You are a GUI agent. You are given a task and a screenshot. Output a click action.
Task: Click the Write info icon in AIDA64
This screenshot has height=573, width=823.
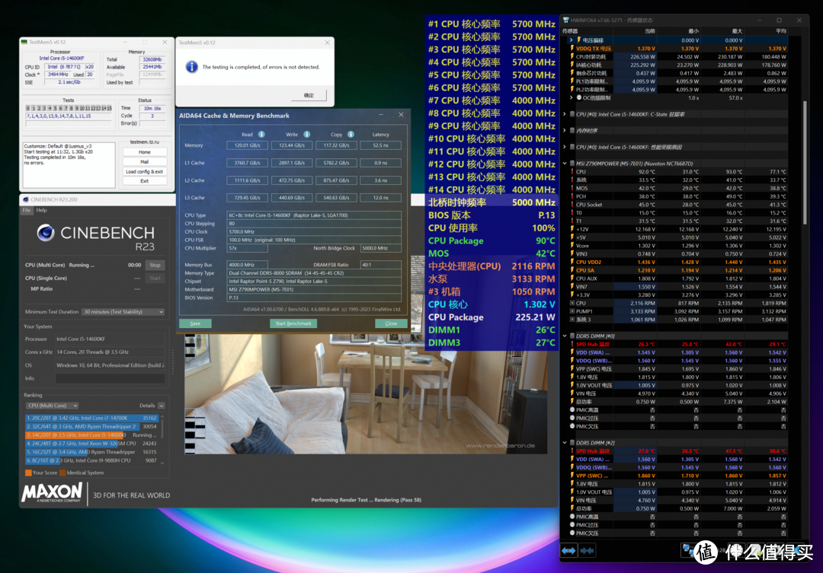306,134
